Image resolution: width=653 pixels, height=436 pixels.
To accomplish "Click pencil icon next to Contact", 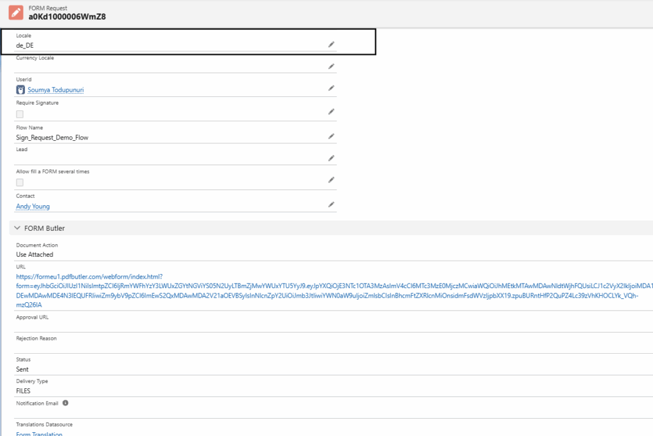I will 331,205.
